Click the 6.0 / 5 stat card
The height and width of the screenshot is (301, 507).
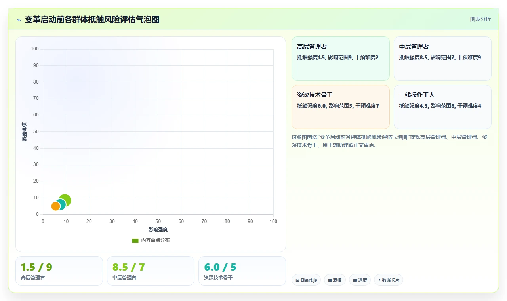(242, 271)
